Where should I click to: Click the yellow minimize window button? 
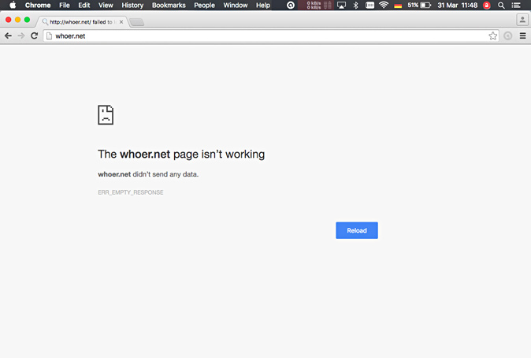point(17,20)
